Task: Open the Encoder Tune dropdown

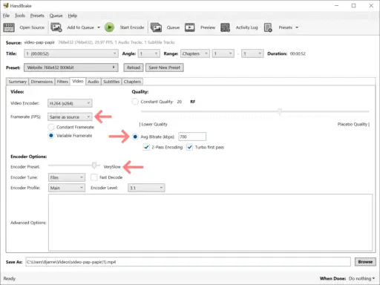Action: [x=67, y=177]
